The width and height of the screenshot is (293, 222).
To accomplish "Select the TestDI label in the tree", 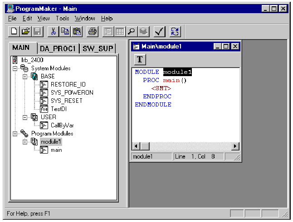I will click(59, 109).
